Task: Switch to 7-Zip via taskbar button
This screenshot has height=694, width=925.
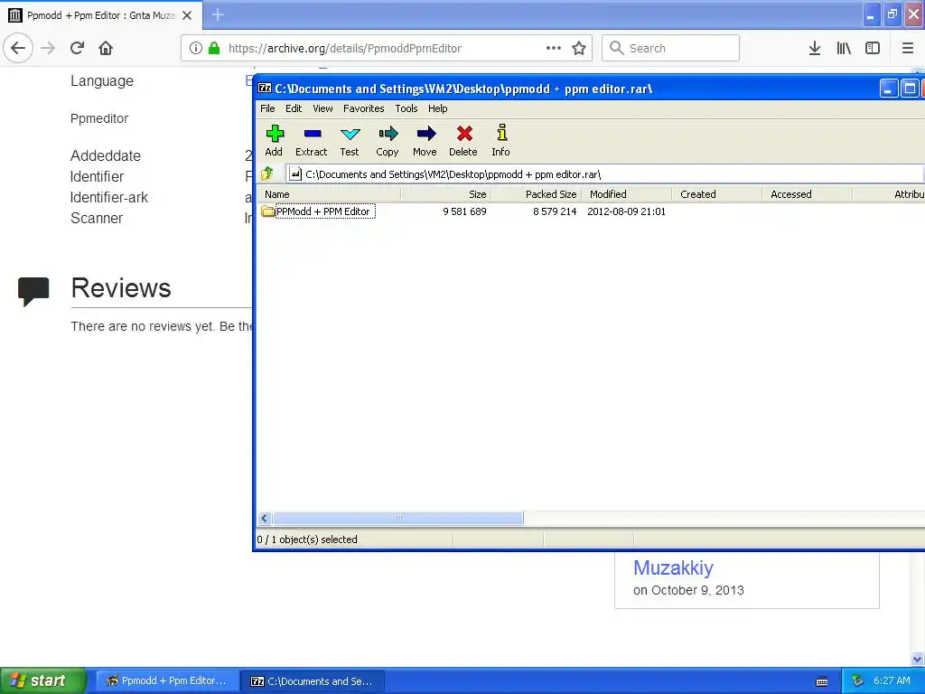Action: point(313,681)
